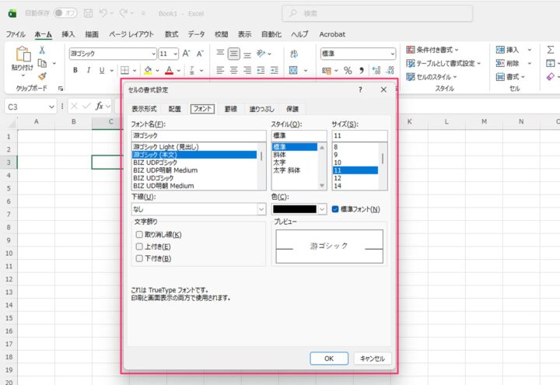Uncheck the 標準フォント checkbox
This screenshot has width=560, height=385.
(336, 209)
